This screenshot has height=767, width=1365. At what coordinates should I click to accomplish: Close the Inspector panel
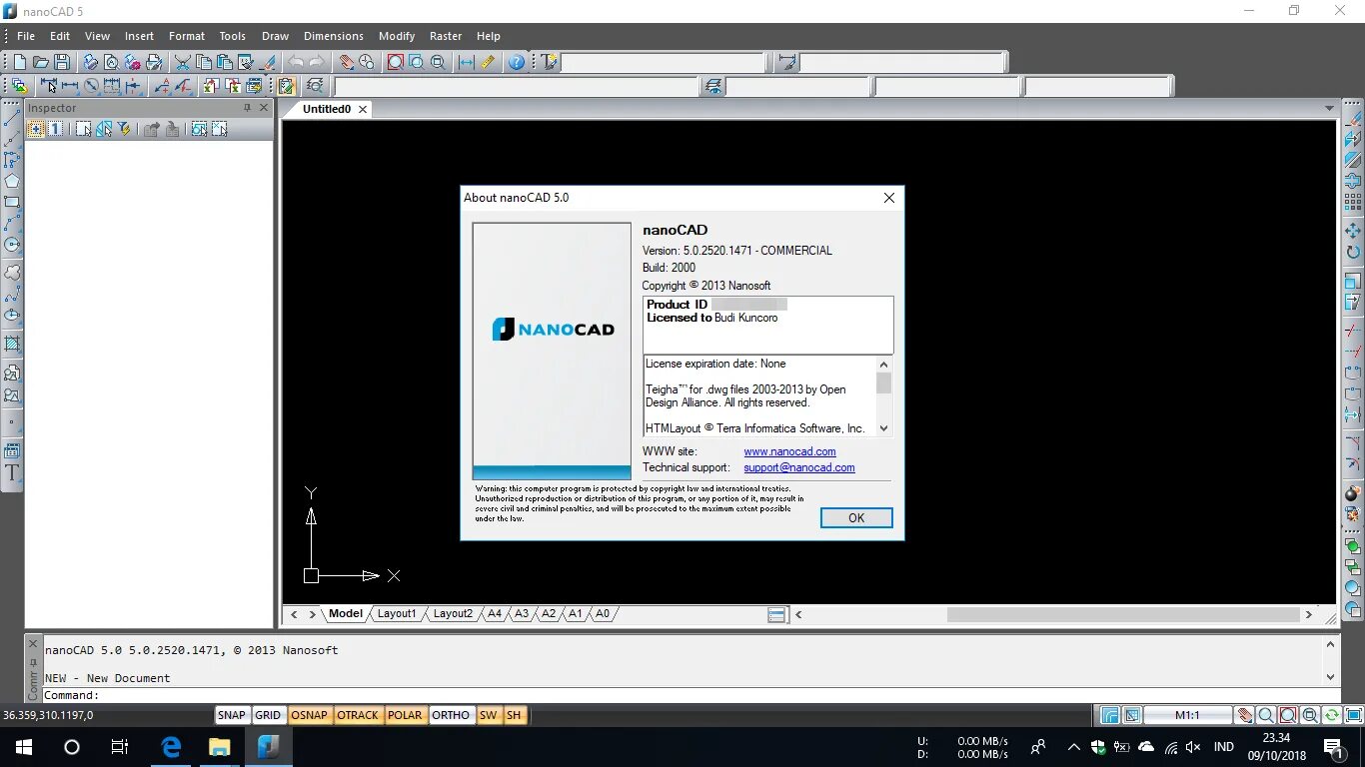pyautogui.click(x=264, y=108)
